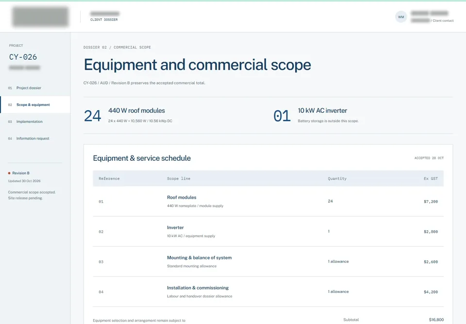Select the Mounting & balance of system row
The image size is (466, 324).
[268, 261]
